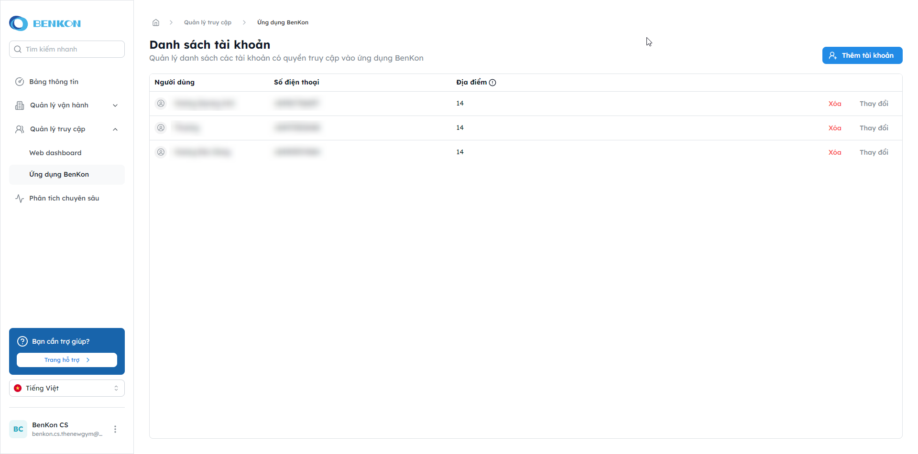
Task: Click the help question mark icon
Action: [x=22, y=341]
